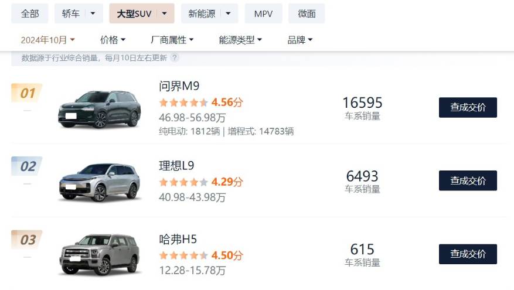The image size is (514, 290).
Task: Click the 问界M9 star rating
Action: pyautogui.click(x=183, y=103)
